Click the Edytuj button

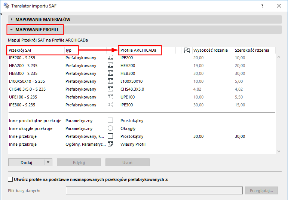click(x=79, y=162)
